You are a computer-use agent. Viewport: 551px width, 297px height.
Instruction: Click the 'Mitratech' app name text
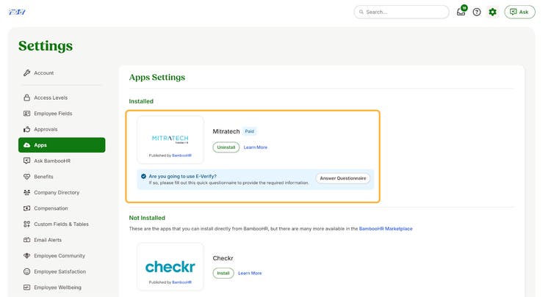click(226, 131)
